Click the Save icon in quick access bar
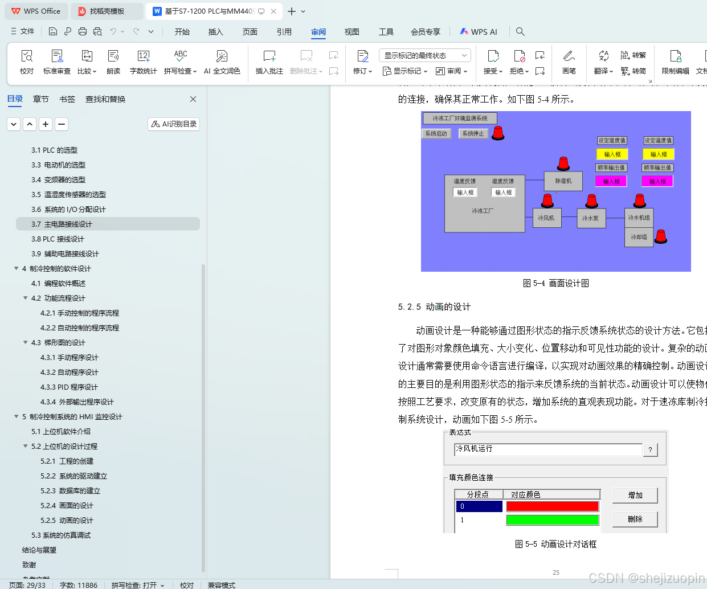Viewport: 707px width, 589px height. [53, 31]
